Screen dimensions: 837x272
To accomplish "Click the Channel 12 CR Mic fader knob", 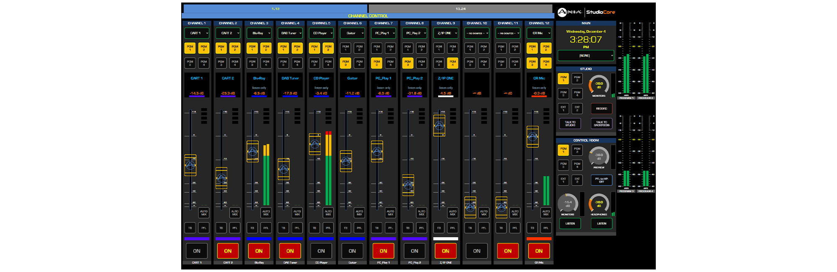I will [x=532, y=137].
